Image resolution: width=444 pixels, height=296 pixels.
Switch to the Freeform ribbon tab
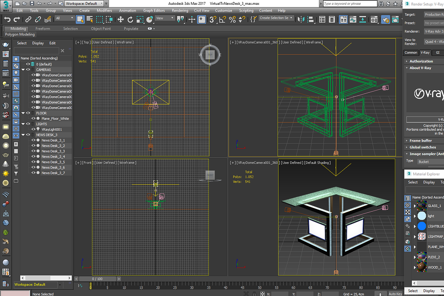pos(43,28)
